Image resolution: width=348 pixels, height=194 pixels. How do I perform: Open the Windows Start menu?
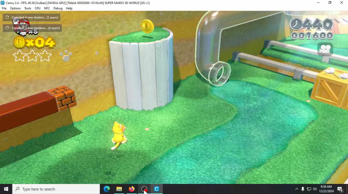coord(6,189)
